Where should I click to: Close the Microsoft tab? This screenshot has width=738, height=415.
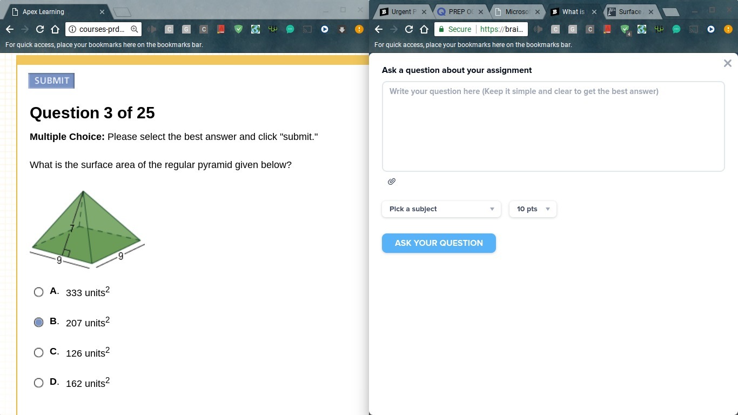(538, 12)
